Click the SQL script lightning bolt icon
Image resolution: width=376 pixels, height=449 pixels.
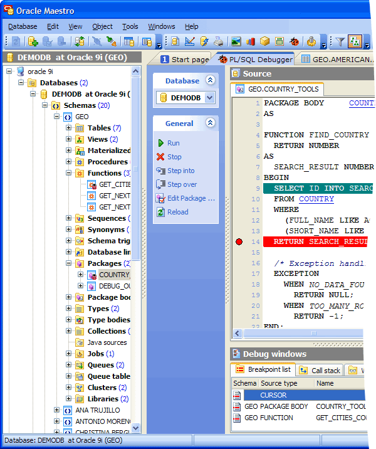[x=204, y=42]
